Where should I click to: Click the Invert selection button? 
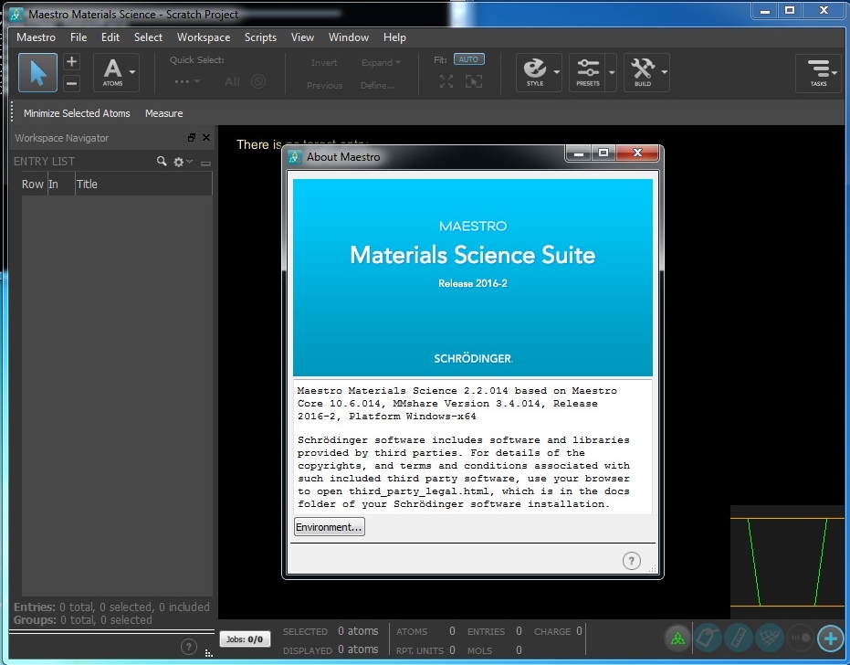323,62
